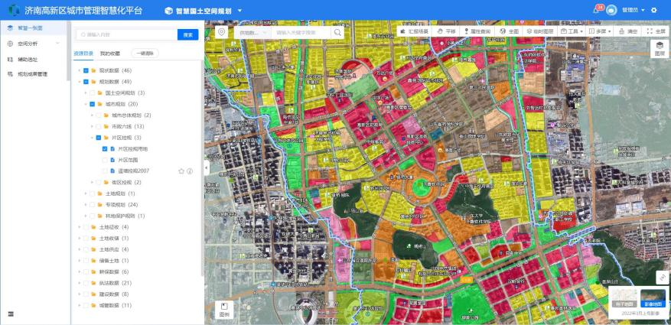Click the blue 搜索 search button
Viewport: 671px width, 325px height.
pyautogui.click(x=188, y=35)
